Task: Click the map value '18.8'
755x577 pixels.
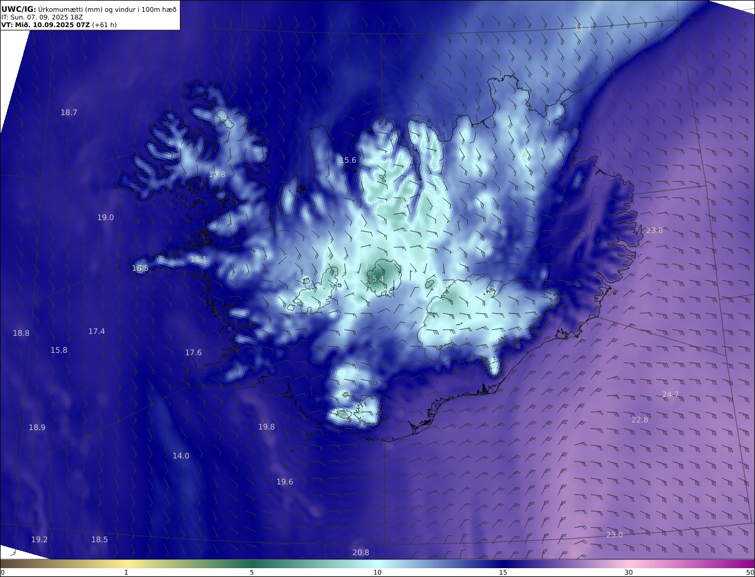Action: (21, 333)
